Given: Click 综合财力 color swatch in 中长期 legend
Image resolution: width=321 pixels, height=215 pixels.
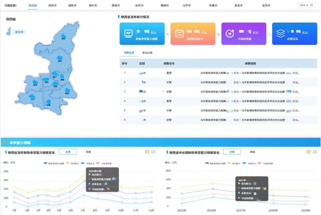Looking at the screenshot, I should (229, 163).
